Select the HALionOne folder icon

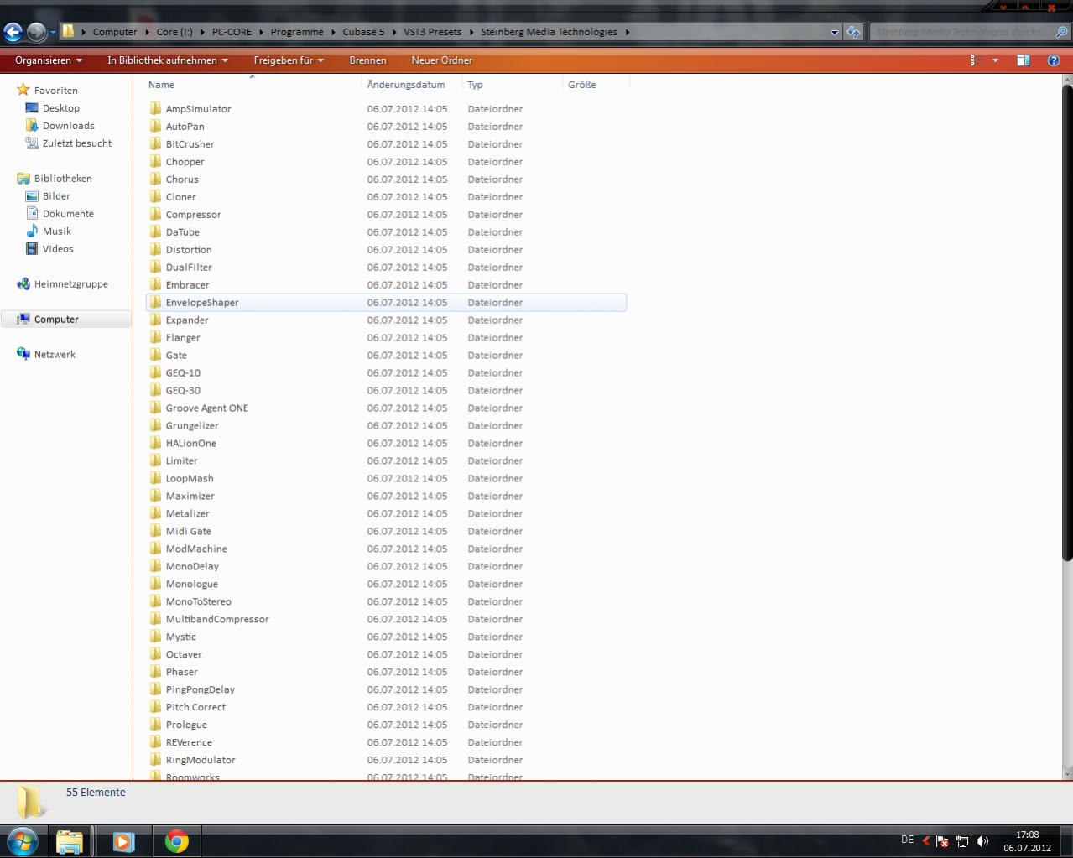tap(155, 443)
